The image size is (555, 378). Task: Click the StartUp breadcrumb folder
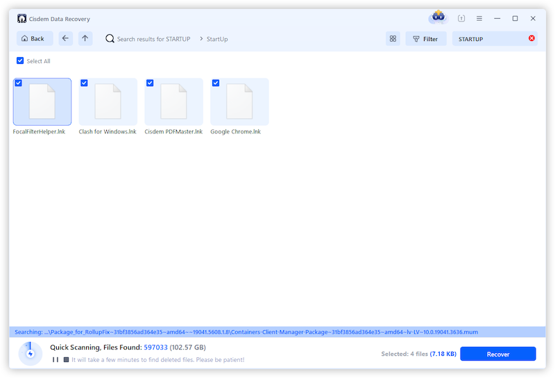point(217,39)
